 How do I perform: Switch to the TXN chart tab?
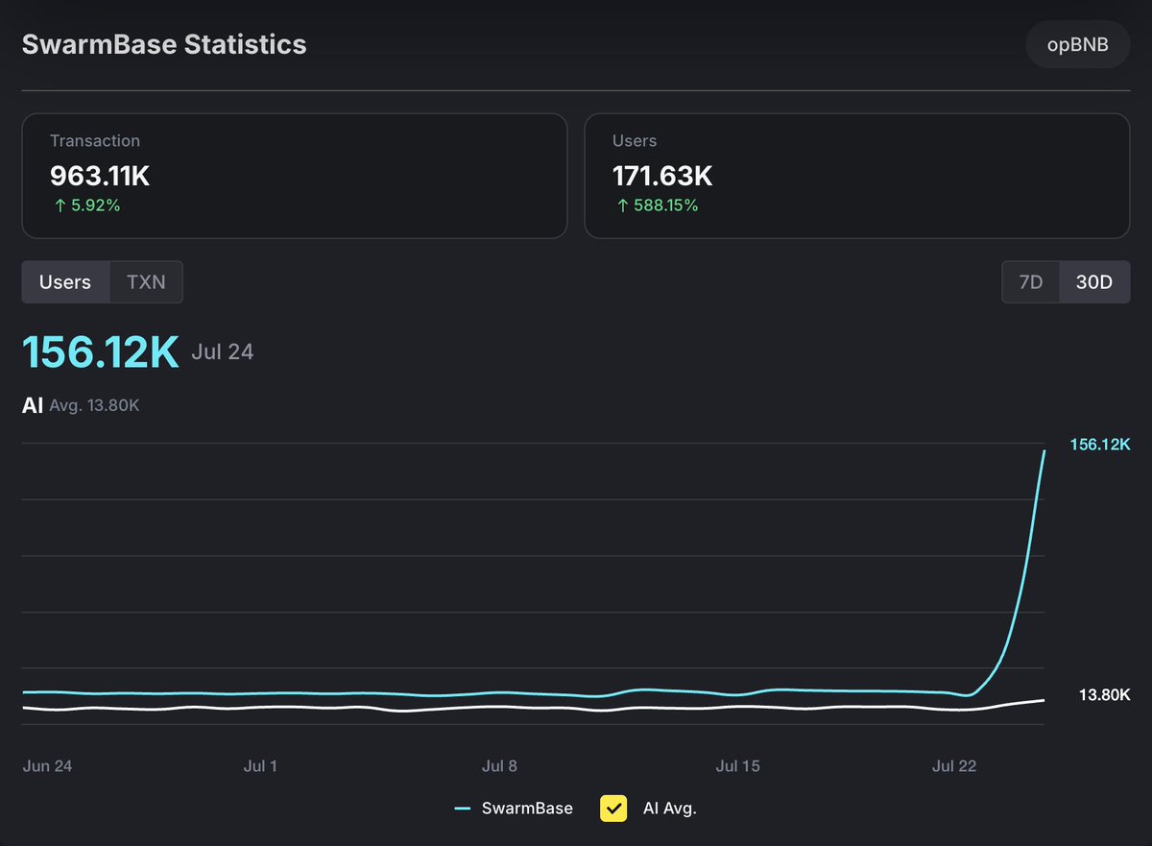coord(146,282)
